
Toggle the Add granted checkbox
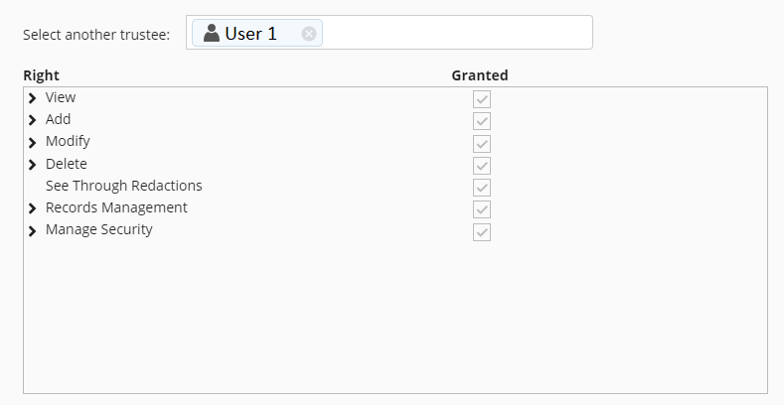482,121
